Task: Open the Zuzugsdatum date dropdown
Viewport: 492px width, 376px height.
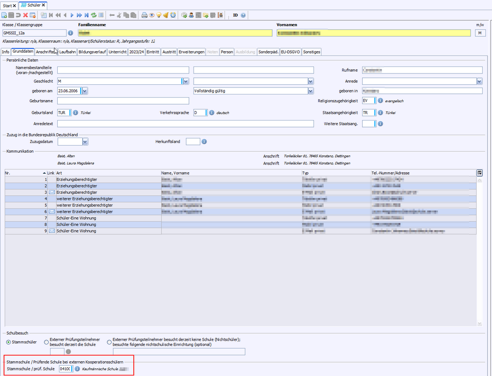Action: [x=85, y=142]
